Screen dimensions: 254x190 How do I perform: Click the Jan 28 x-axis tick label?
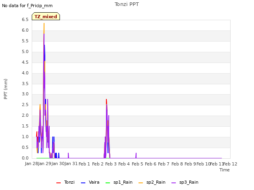(x=31, y=163)
